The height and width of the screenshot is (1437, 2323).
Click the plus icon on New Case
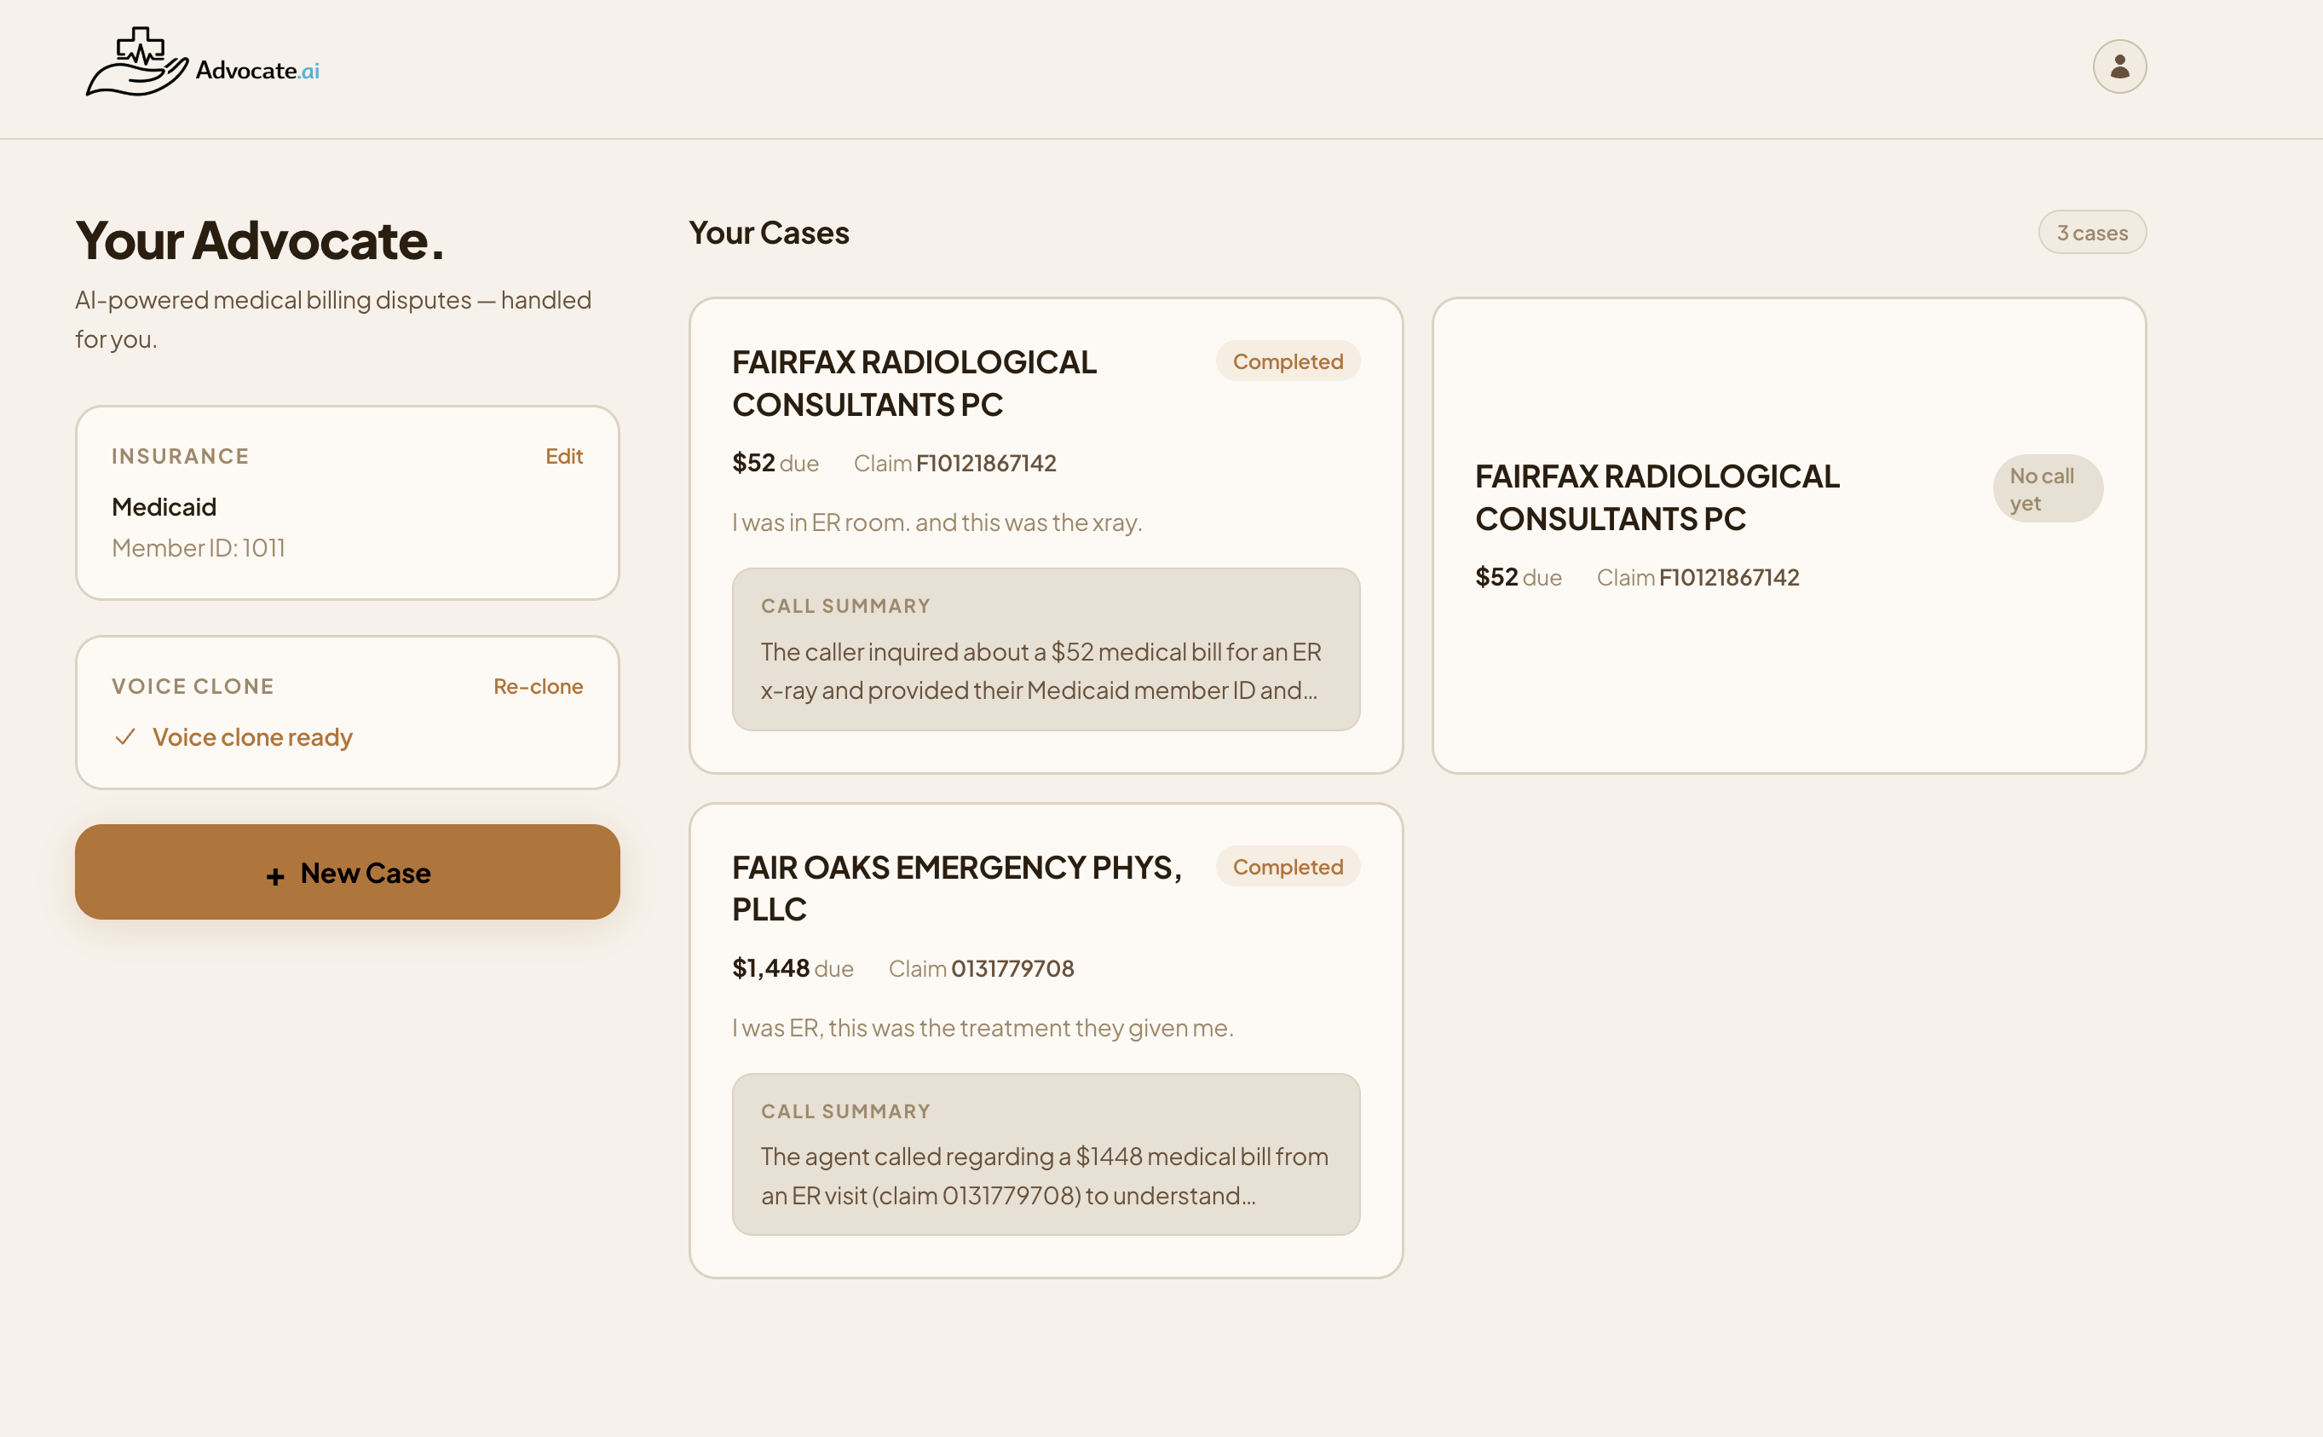pyautogui.click(x=275, y=875)
